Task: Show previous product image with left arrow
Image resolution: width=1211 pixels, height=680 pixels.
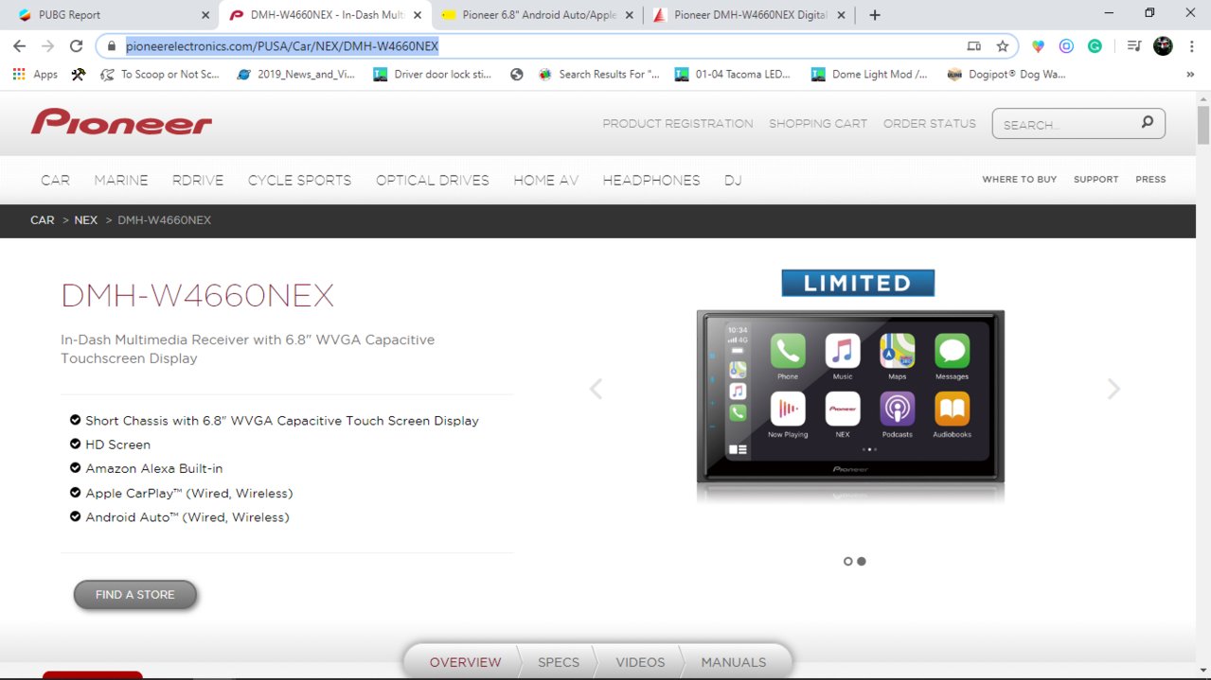Action: click(596, 389)
